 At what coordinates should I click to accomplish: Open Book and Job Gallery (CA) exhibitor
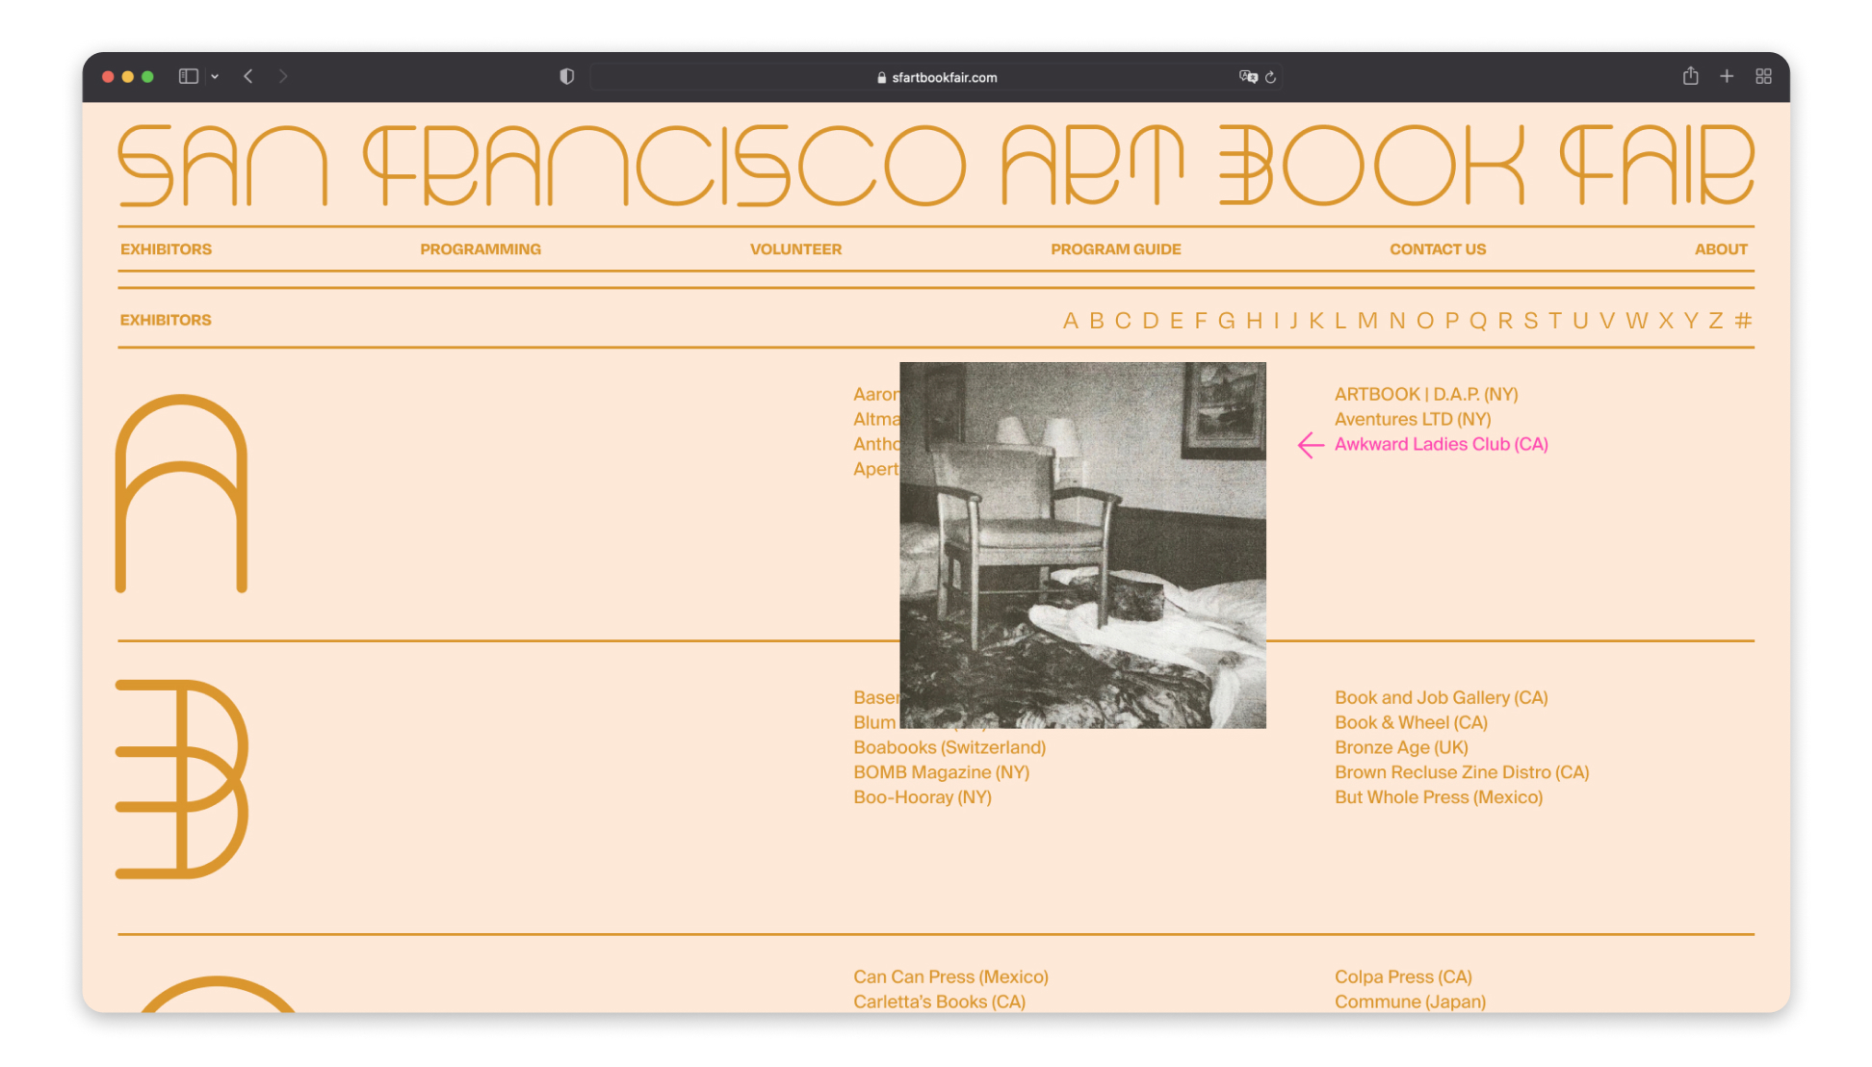pyautogui.click(x=1442, y=698)
